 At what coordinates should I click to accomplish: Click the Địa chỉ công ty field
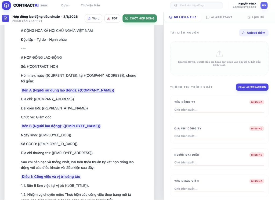click(219, 136)
